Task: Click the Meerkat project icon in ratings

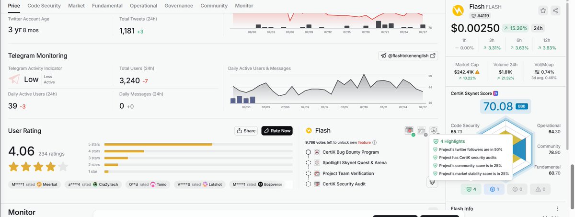Action: tap(39, 184)
